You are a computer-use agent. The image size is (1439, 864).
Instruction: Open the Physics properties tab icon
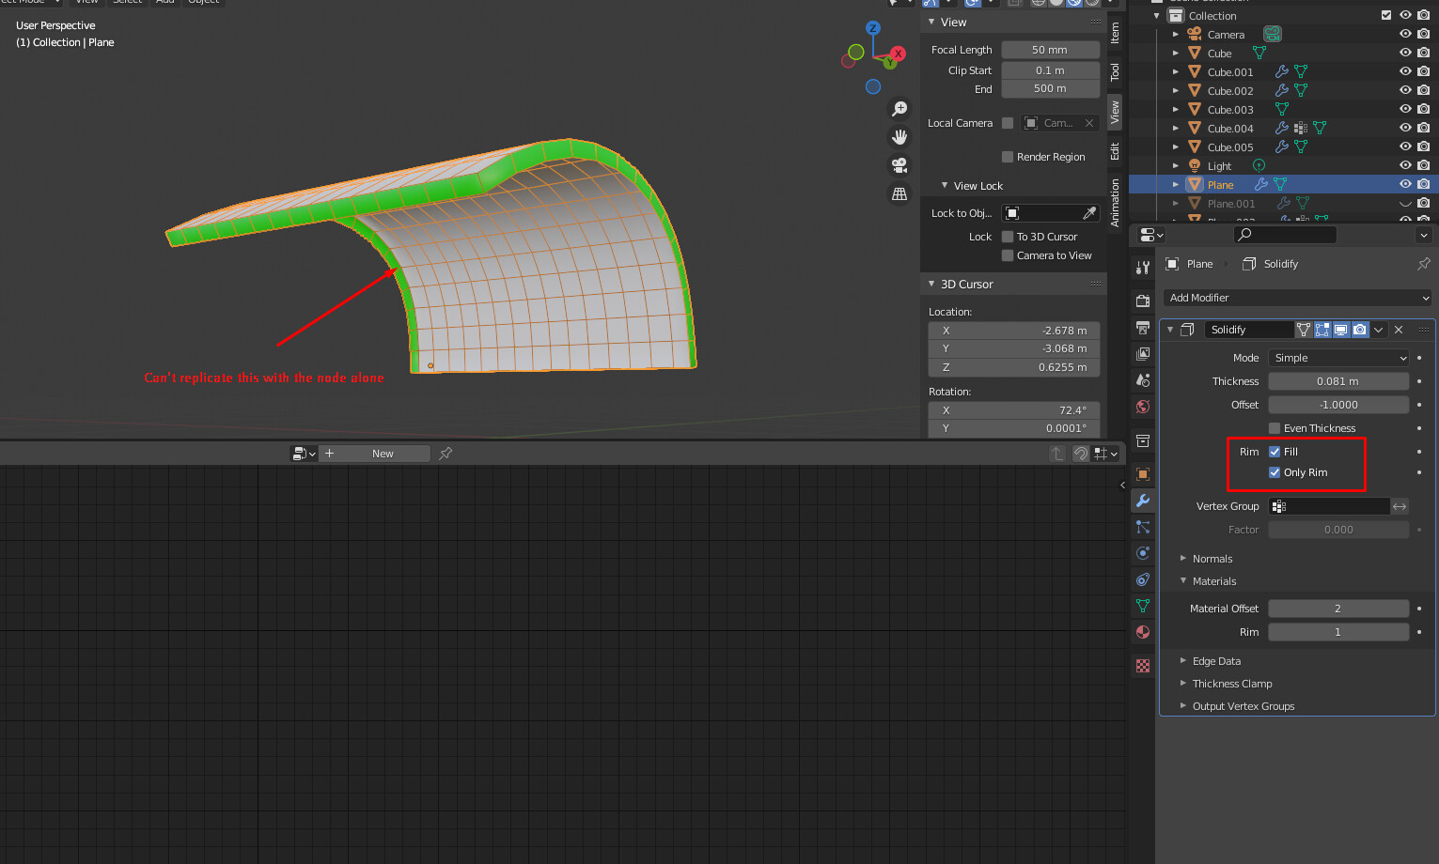point(1143,553)
